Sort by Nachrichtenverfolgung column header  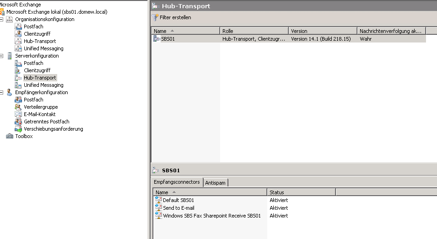tap(392, 31)
